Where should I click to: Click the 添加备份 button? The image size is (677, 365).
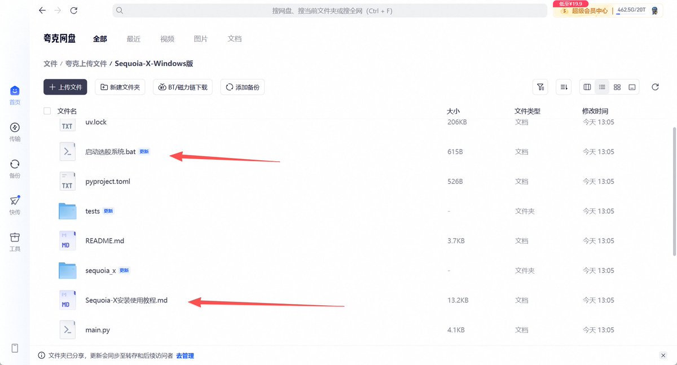point(243,87)
